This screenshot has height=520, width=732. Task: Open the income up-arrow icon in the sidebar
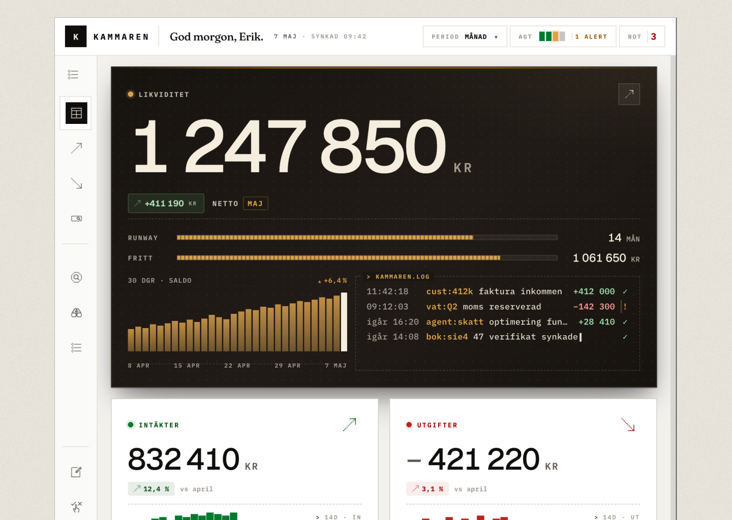point(76,148)
